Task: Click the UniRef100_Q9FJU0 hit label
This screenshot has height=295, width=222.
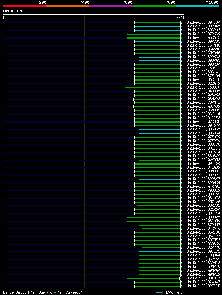Action: [203, 23]
